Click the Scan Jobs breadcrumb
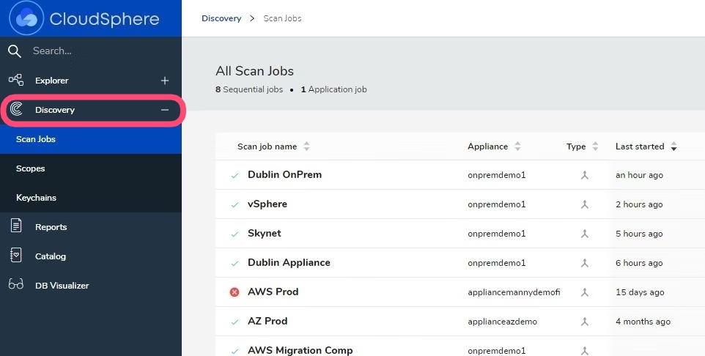This screenshot has width=705, height=356. coord(282,18)
